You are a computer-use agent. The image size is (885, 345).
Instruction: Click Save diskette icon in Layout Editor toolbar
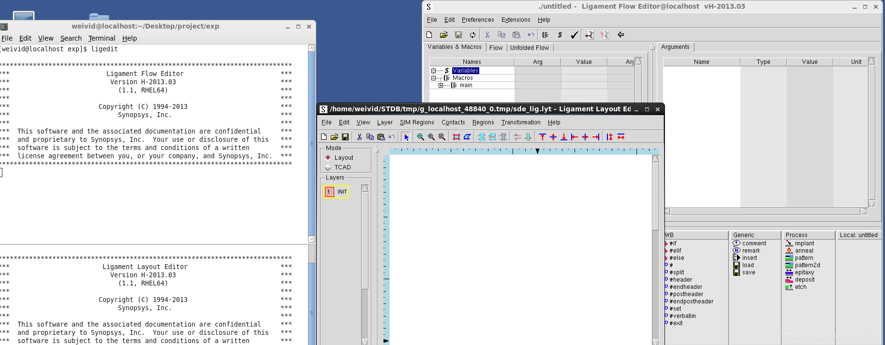click(x=345, y=137)
